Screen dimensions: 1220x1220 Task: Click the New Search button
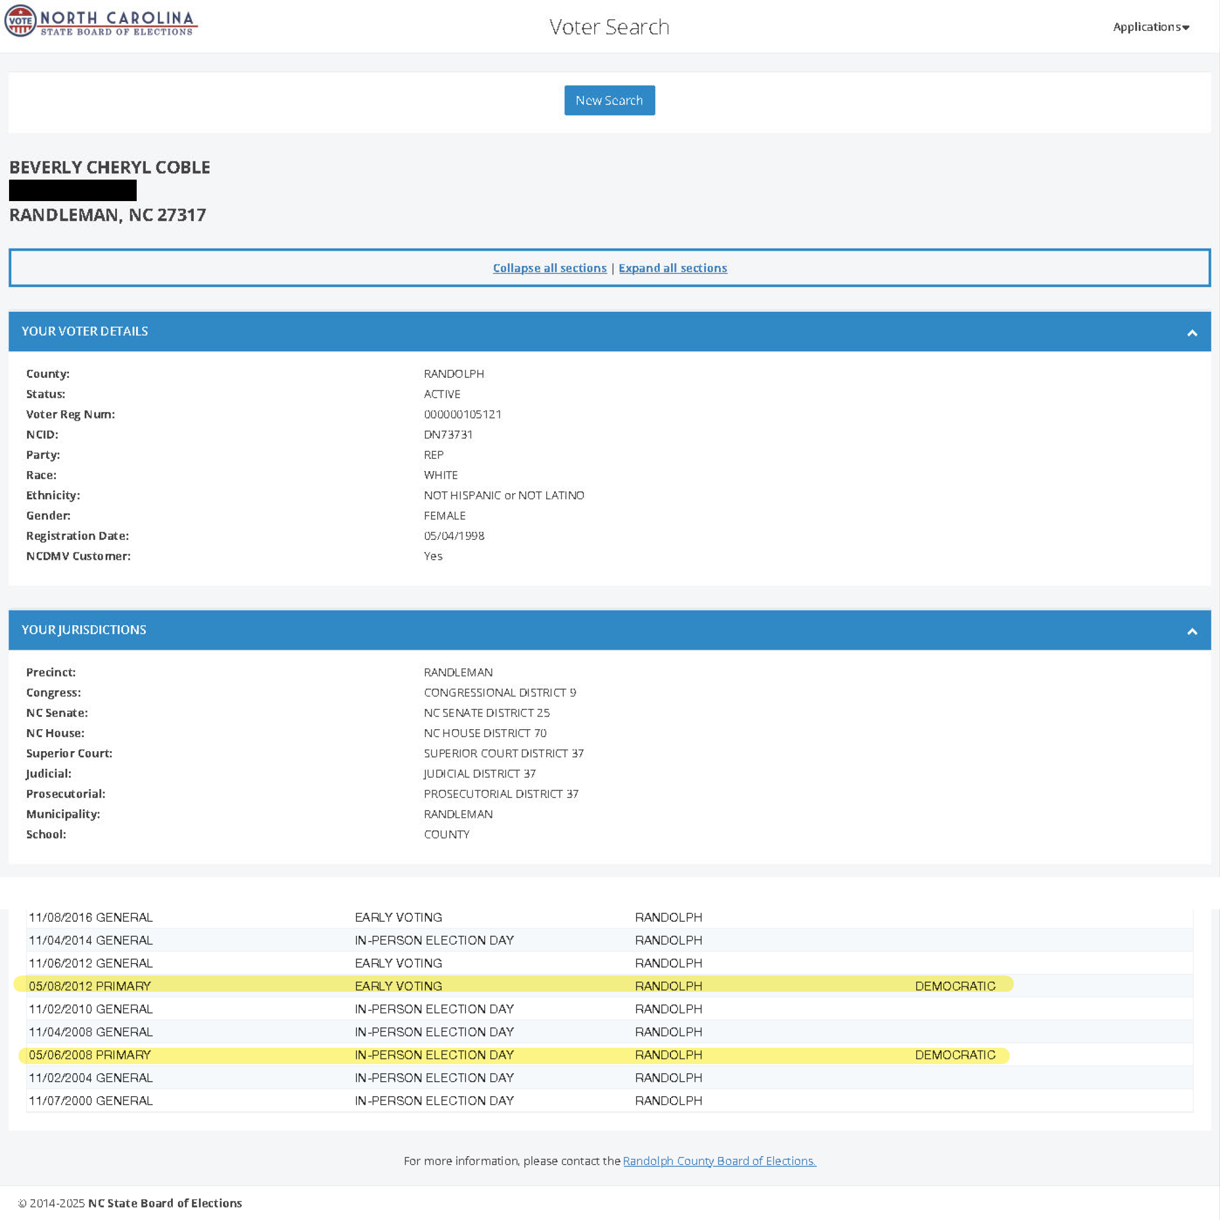[x=609, y=101]
